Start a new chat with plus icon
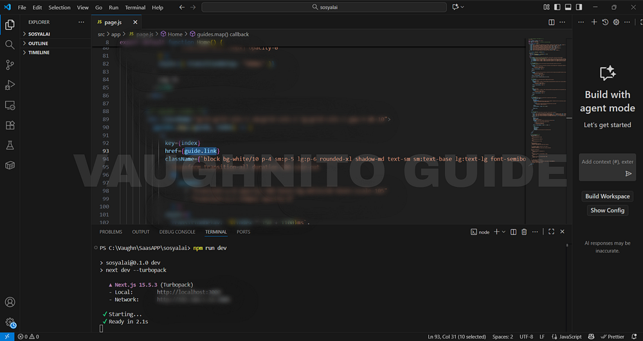The image size is (643, 341). 593,22
